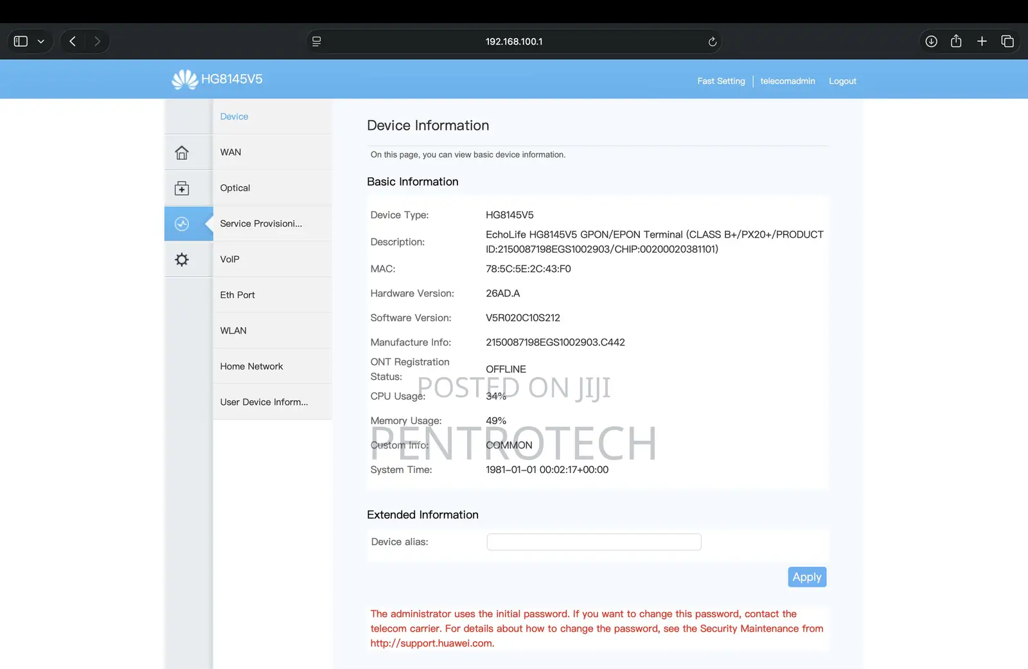Open the Home section icon in sidebar

[182, 152]
